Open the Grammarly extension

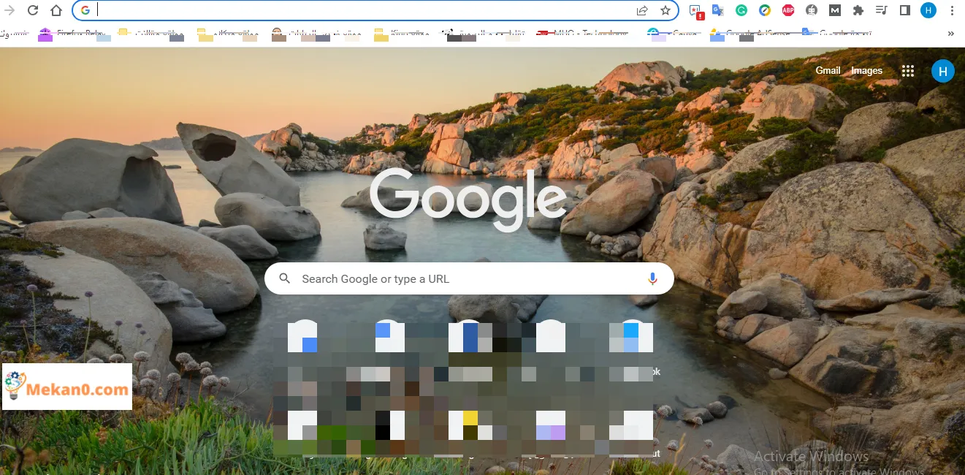tap(741, 10)
